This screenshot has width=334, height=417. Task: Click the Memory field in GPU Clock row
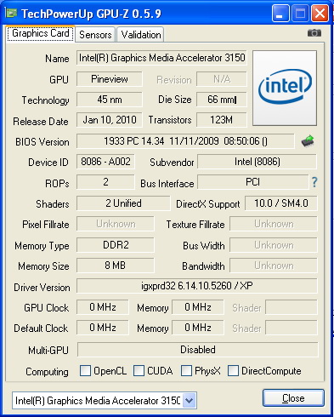tap(198, 307)
